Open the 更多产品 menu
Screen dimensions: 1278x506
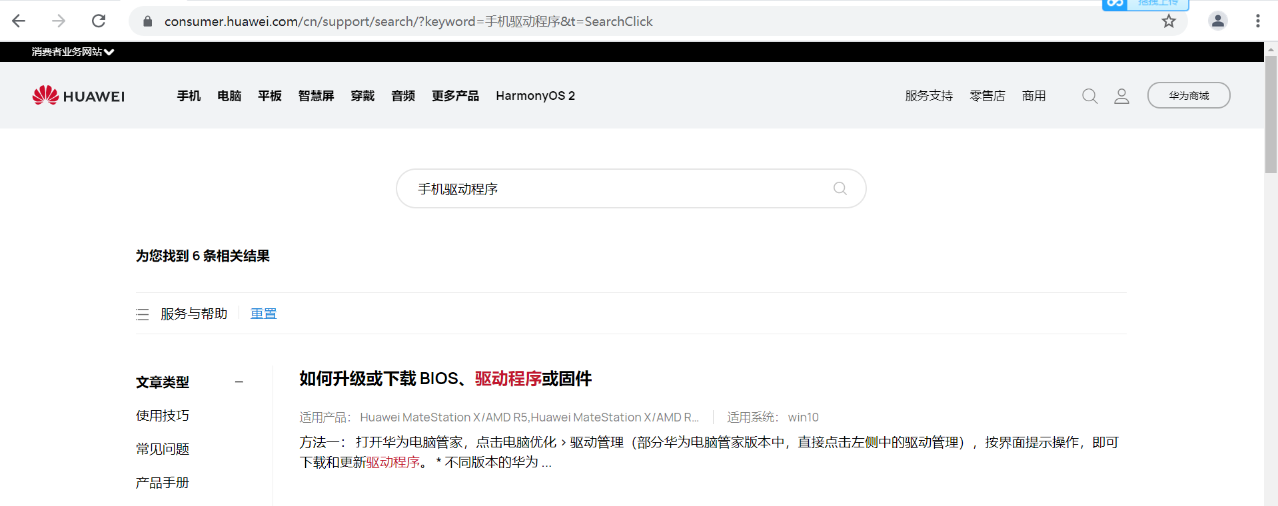click(x=455, y=96)
